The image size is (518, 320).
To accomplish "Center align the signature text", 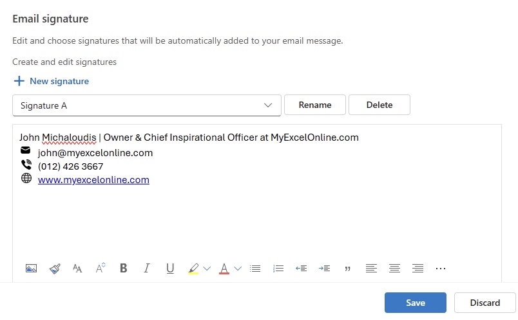I will 394,269.
